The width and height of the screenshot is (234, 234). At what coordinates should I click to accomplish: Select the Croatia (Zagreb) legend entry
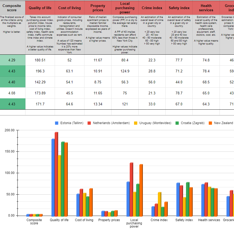click(192, 123)
